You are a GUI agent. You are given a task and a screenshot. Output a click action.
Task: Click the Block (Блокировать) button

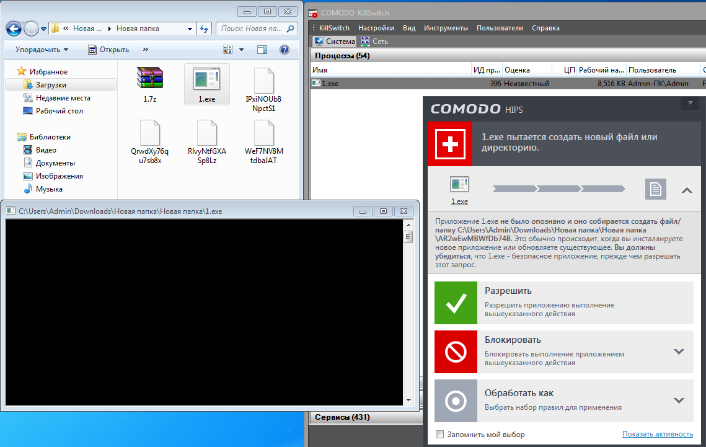pyautogui.click(x=563, y=352)
